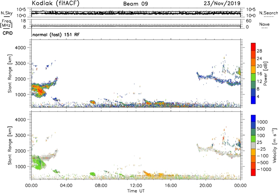Click the 60 tick on the Nave axis
Screen dimensions: 278x193
pyautogui.click(x=248, y=21)
